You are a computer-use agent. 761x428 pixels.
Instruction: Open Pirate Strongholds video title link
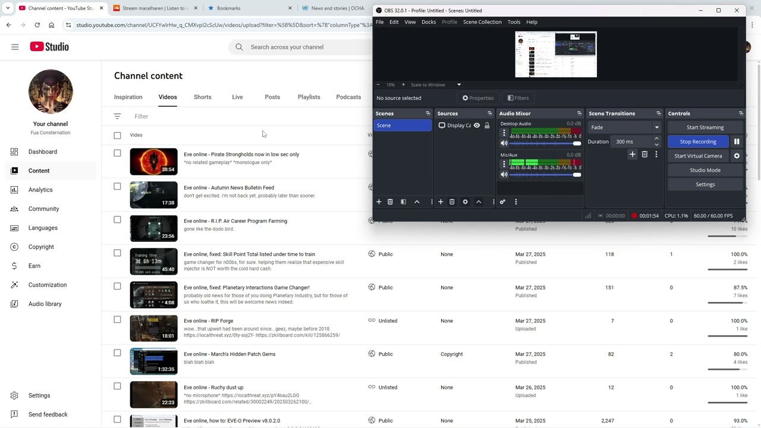coord(241,155)
